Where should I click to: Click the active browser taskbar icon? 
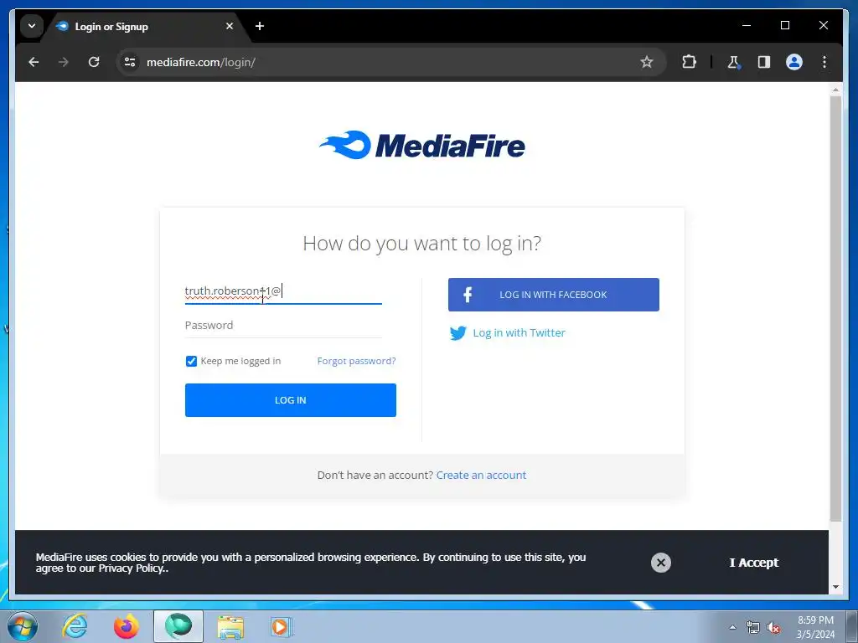(178, 626)
